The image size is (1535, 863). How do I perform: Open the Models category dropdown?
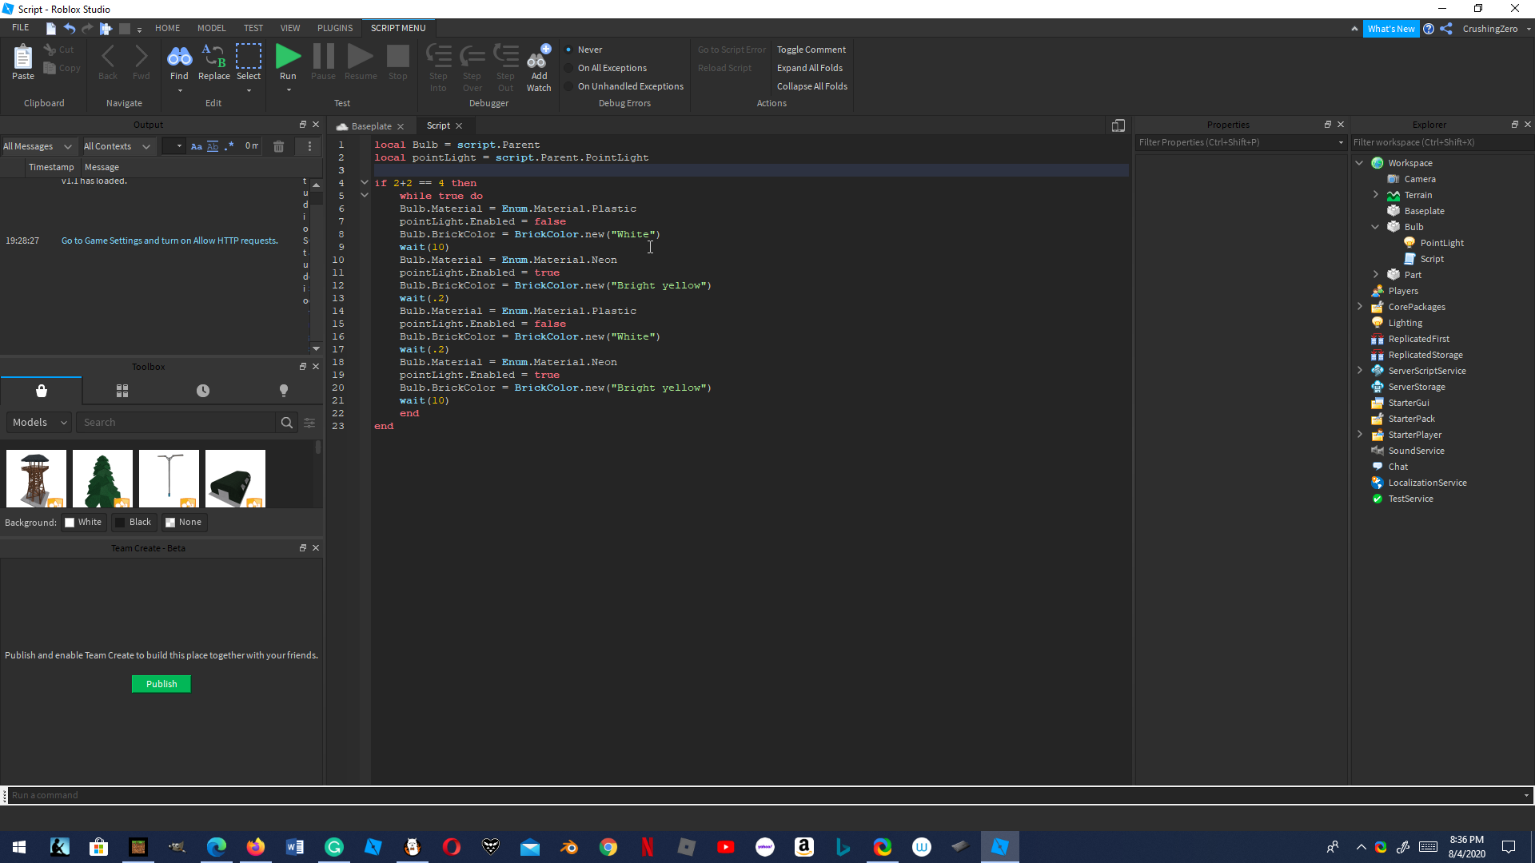pyautogui.click(x=39, y=423)
